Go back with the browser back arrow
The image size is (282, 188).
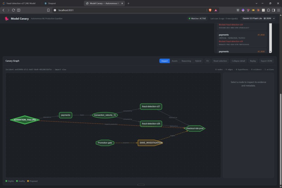[3, 10]
